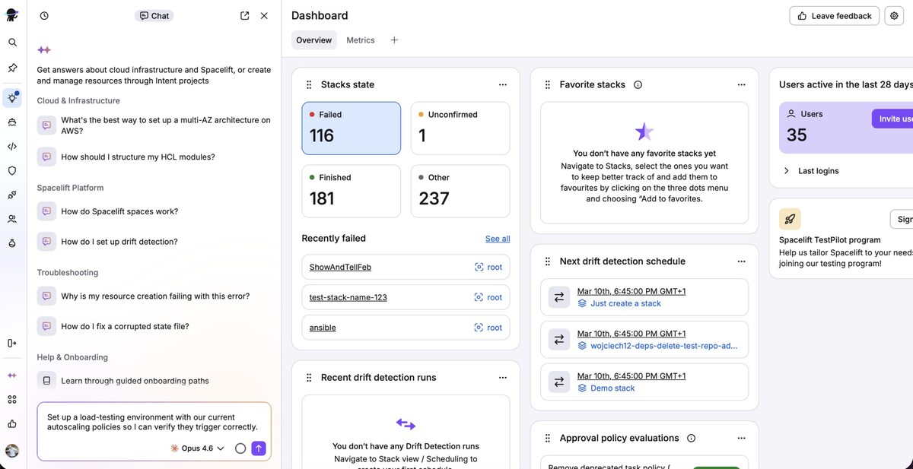
Task: Pop out chat into new window
Action: (244, 16)
